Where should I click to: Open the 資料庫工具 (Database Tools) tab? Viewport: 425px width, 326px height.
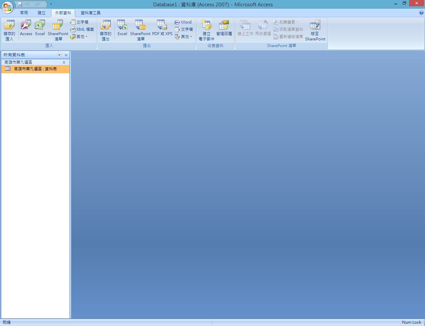[x=90, y=13]
